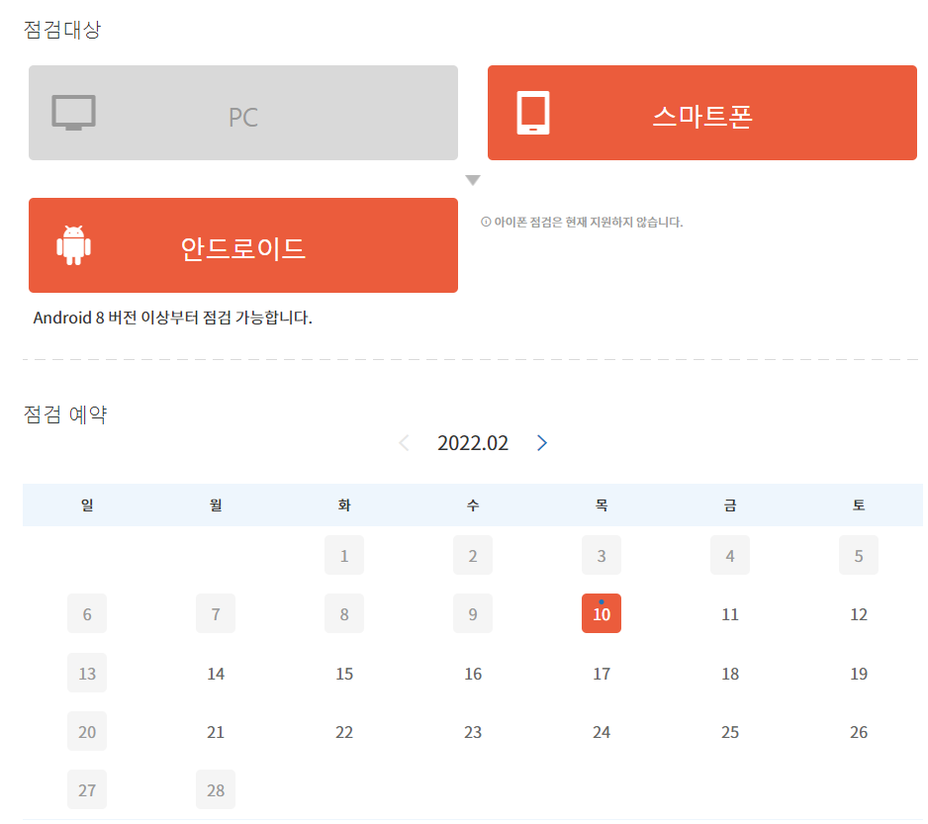928x824 pixels.
Task: Select February 28 on the calendar
Action: coord(216,789)
